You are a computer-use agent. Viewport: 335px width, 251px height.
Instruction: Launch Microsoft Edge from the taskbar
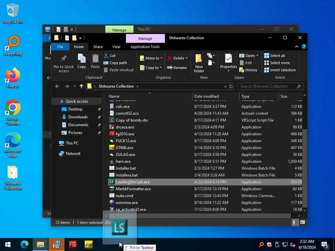24,244
